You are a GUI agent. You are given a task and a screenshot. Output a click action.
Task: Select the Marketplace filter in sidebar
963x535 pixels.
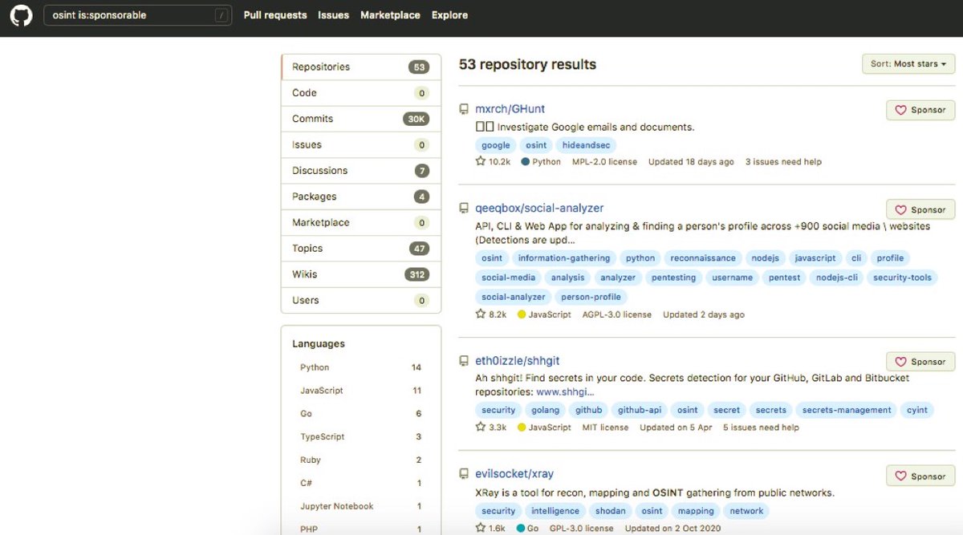pos(361,223)
